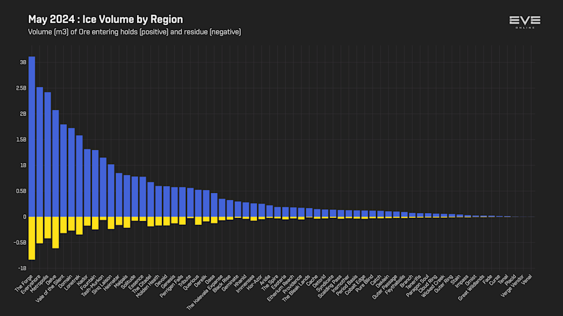
Task: Click the '0.5B' y-axis label
Action: click(21, 191)
